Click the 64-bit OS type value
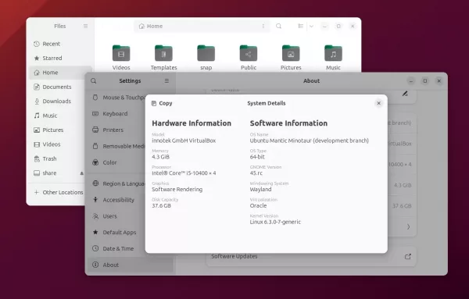The height and width of the screenshot is (299, 469). click(257, 157)
